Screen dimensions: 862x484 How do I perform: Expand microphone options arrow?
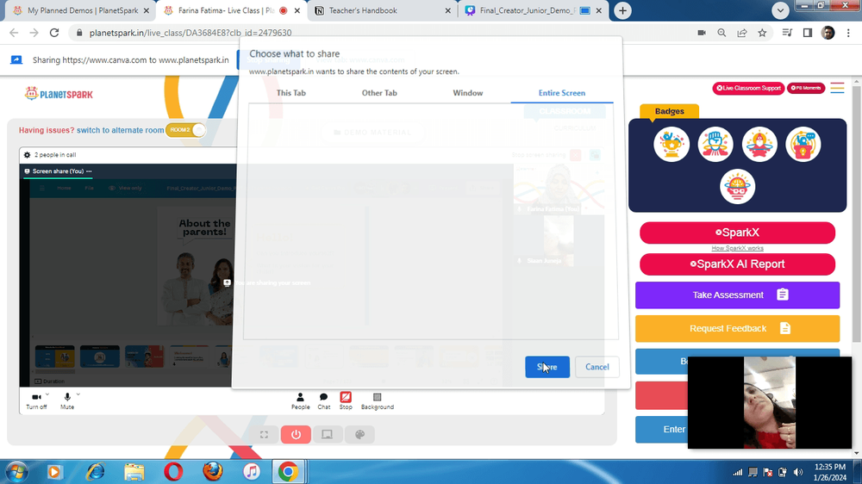[x=78, y=394]
